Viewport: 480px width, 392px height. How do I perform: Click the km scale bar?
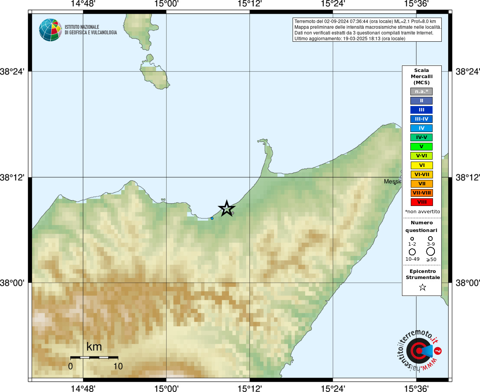coord(94,358)
